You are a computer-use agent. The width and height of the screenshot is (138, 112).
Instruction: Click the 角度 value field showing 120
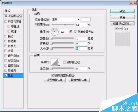64,32
